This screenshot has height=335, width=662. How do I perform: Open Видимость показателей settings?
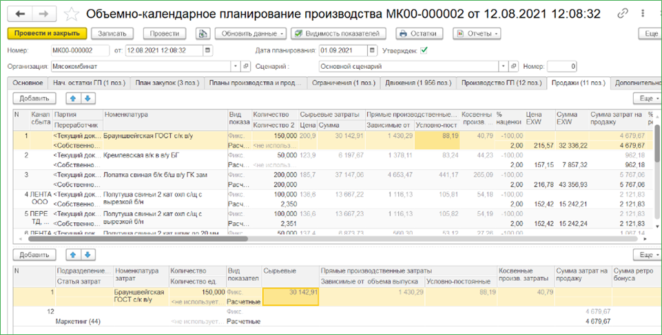(338, 34)
